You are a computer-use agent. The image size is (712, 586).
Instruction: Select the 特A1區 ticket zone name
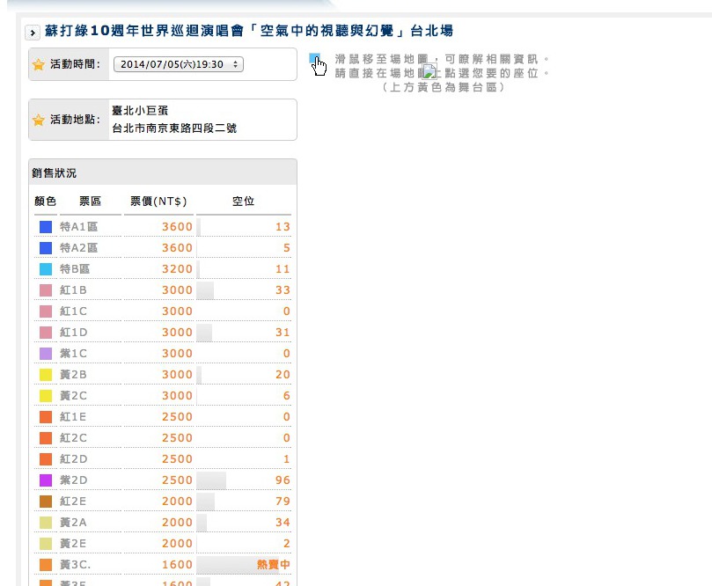78,227
